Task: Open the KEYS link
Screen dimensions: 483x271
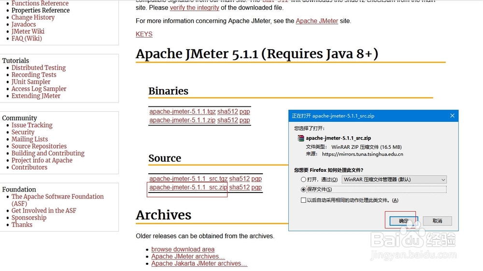Action: (144, 34)
